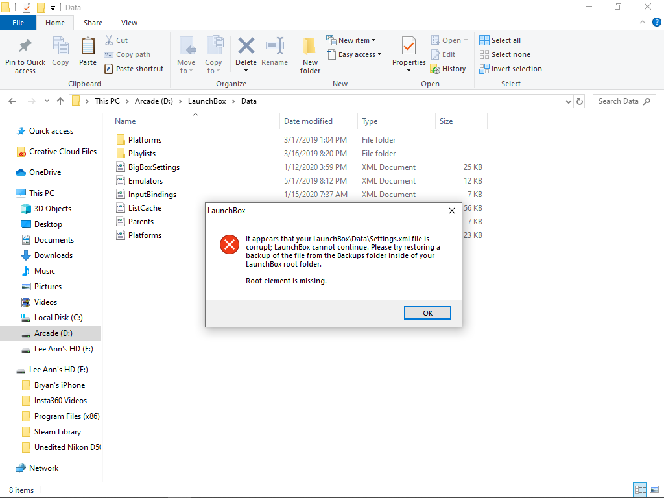The width and height of the screenshot is (664, 498).
Task: Switch to Large icons view in status bar
Action: coord(654,490)
